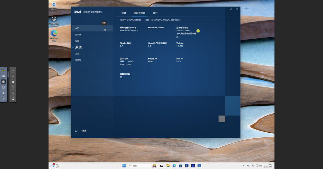Screen dimensions: 323x169
Task: Click the green driver up-to-date checkmark
Action: click(x=198, y=31)
